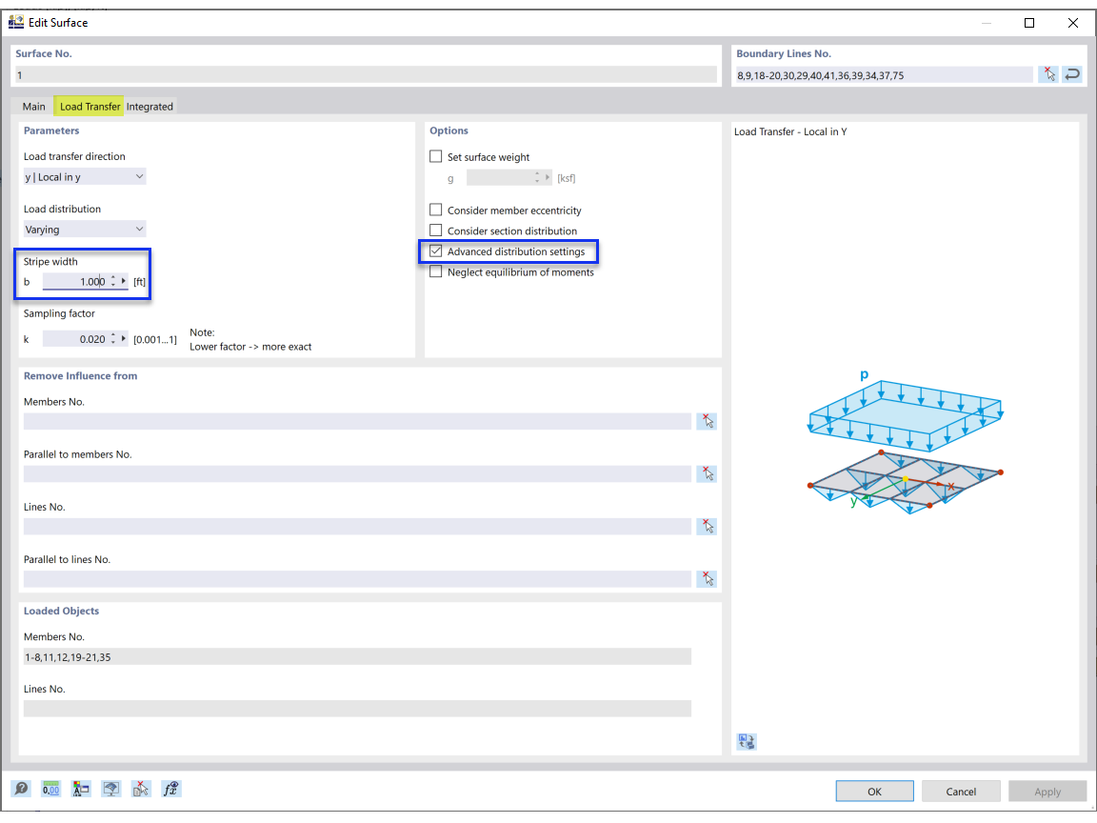Click the Apply button
The height and width of the screenshot is (823, 1097).
click(x=1047, y=792)
